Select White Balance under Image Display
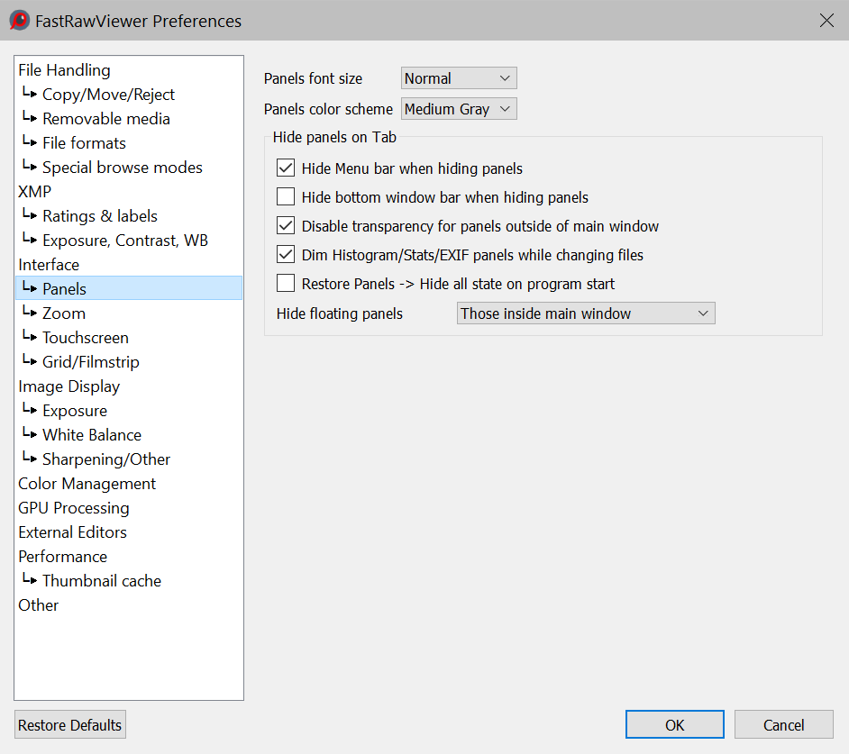The height and width of the screenshot is (754, 849). pyautogui.click(x=91, y=435)
